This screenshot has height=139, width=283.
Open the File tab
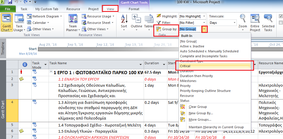point(8,9)
